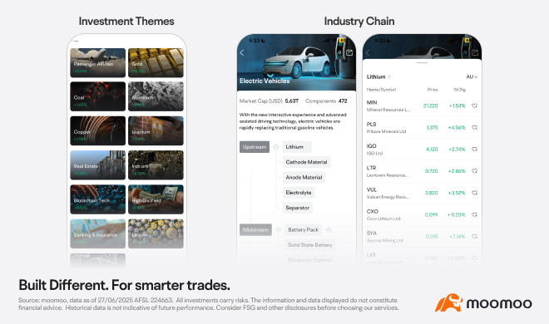Open Separator segment
The image size is (549, 324).
[x=298, y=208]
